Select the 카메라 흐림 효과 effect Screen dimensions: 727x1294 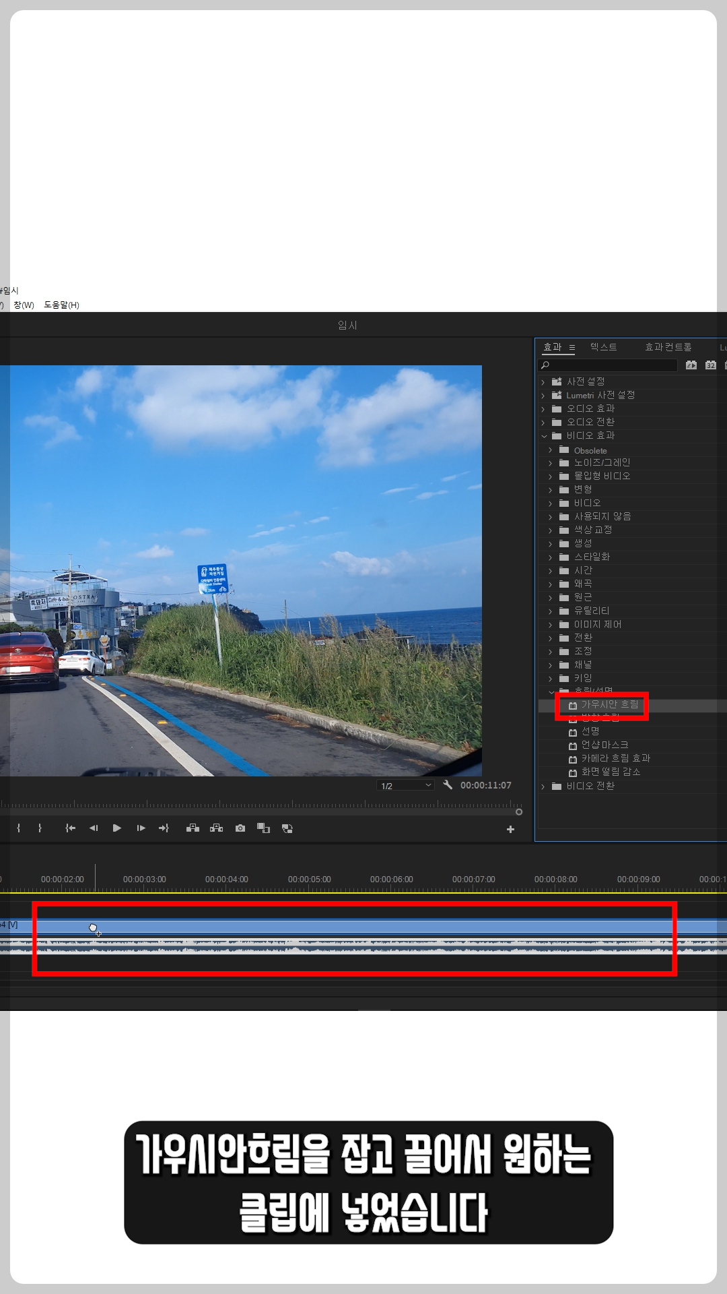(x=616, y=758)
